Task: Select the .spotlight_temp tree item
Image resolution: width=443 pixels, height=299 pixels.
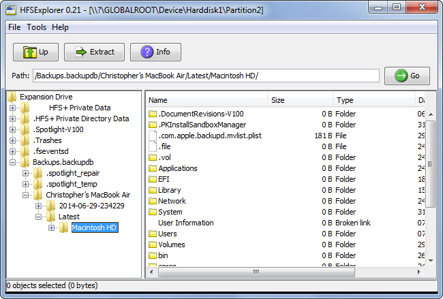Action: [x=72, y=184]
